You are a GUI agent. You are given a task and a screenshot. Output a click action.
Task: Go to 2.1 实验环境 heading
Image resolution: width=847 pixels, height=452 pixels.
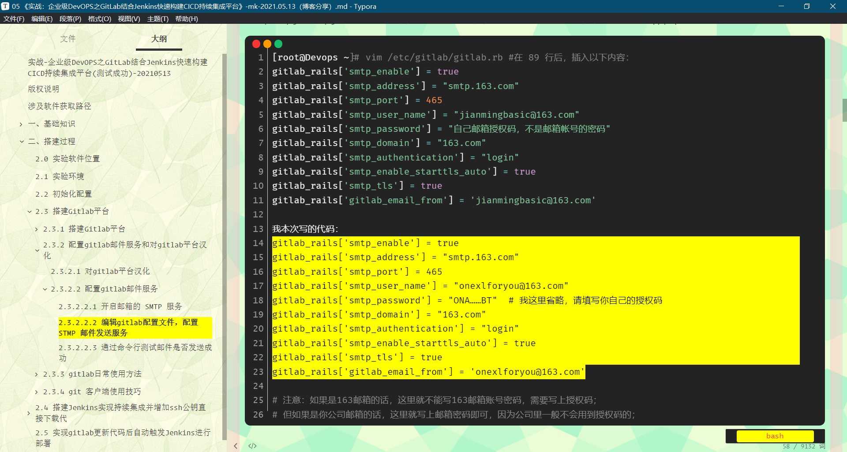point(60,176)
